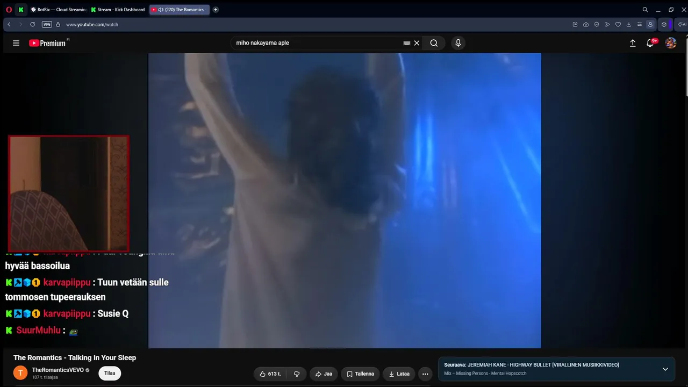Dislike the video
This screenshot has height=387, width=688.
pyautogui.click(x=297, y=374)
